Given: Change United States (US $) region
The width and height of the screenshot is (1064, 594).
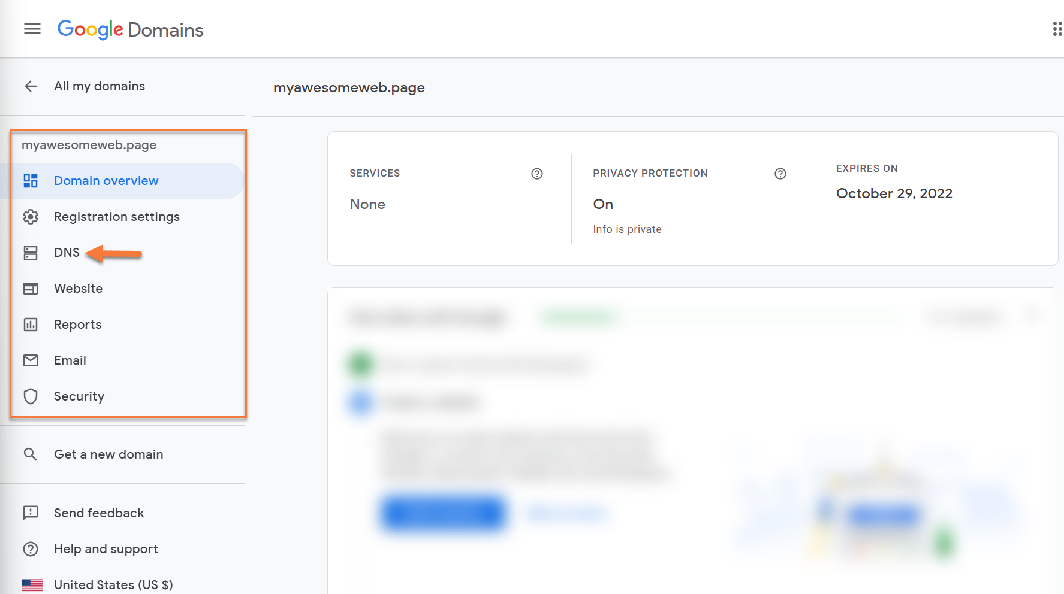Looking at the screenshot, I should (113, 584).
